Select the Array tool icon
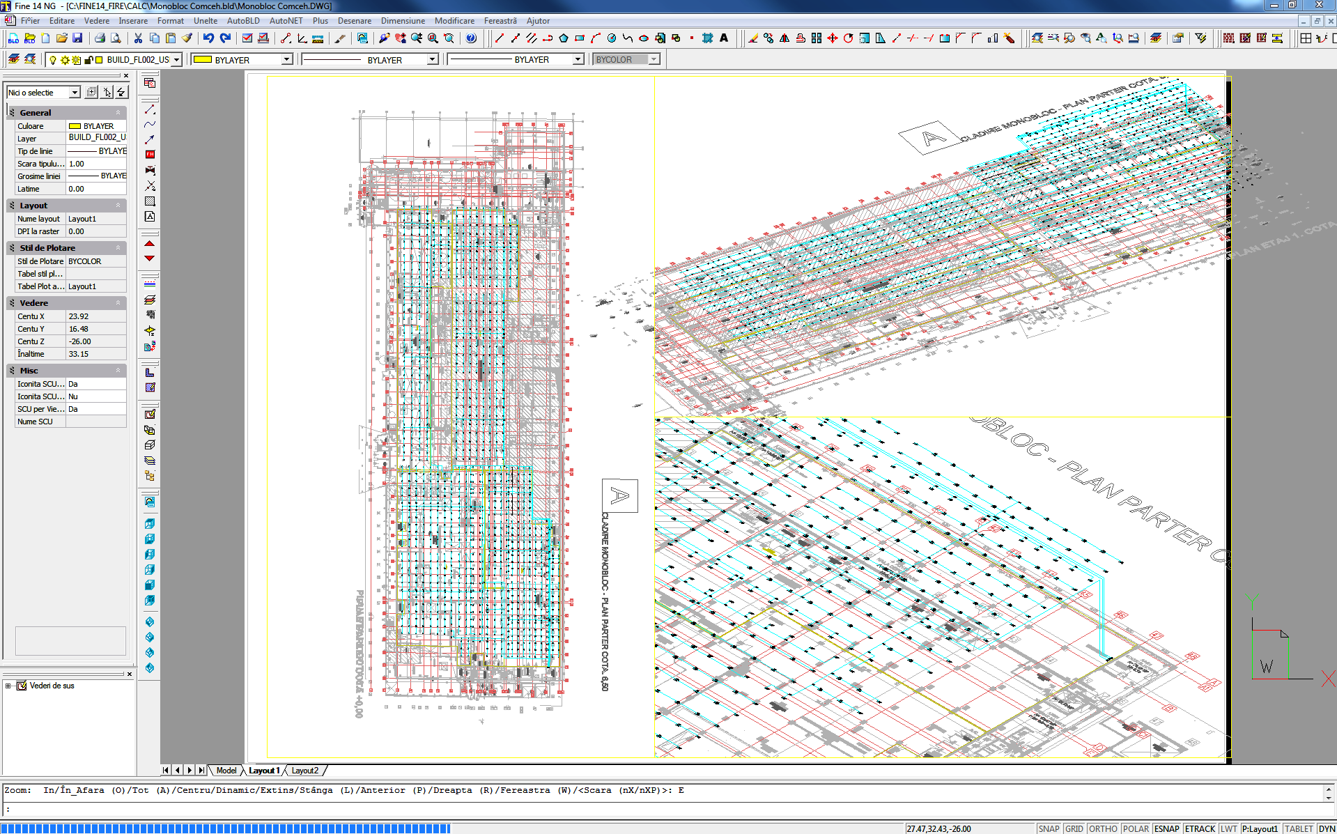This screenshot has width=1337, height=834. [x=817, y=38]
